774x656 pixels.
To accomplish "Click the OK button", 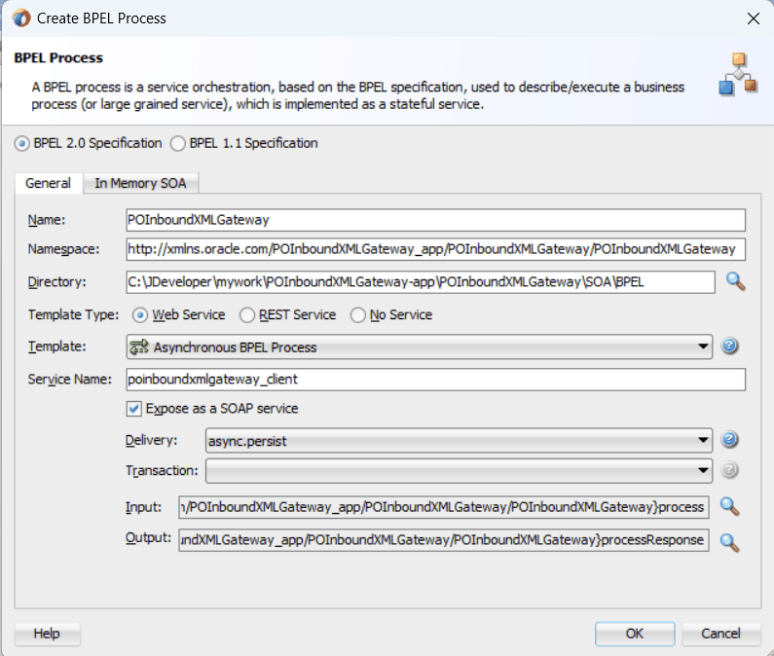I will tap(635, 634).
